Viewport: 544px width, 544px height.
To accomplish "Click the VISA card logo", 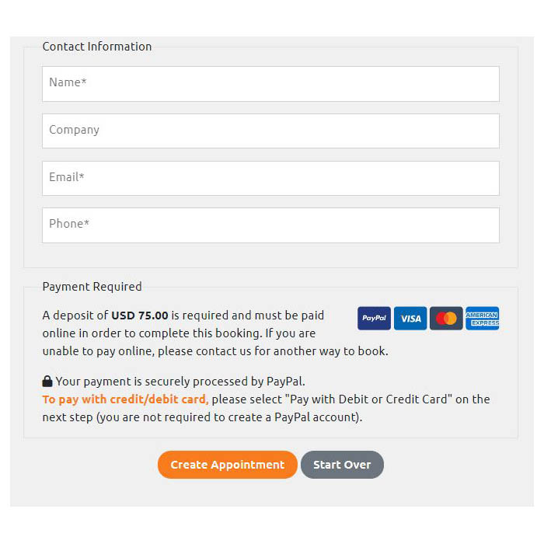I will coord(410,318).
